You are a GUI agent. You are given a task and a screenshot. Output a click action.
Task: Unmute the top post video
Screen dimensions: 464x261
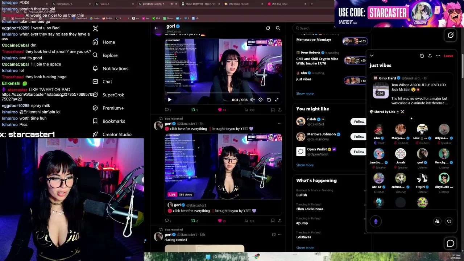pos(252,99)
